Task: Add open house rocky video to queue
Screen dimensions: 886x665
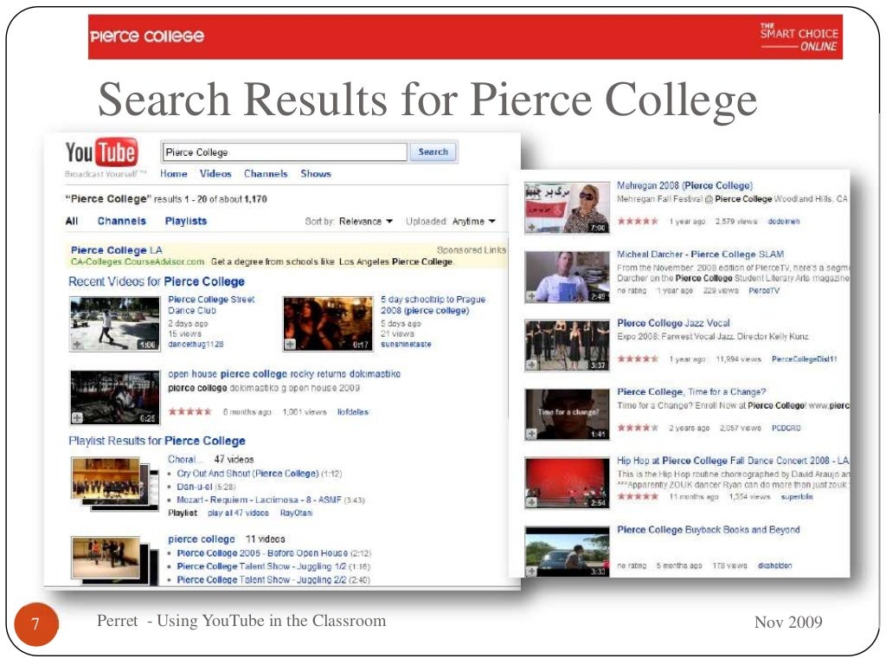Action: (x=77, y=418)
